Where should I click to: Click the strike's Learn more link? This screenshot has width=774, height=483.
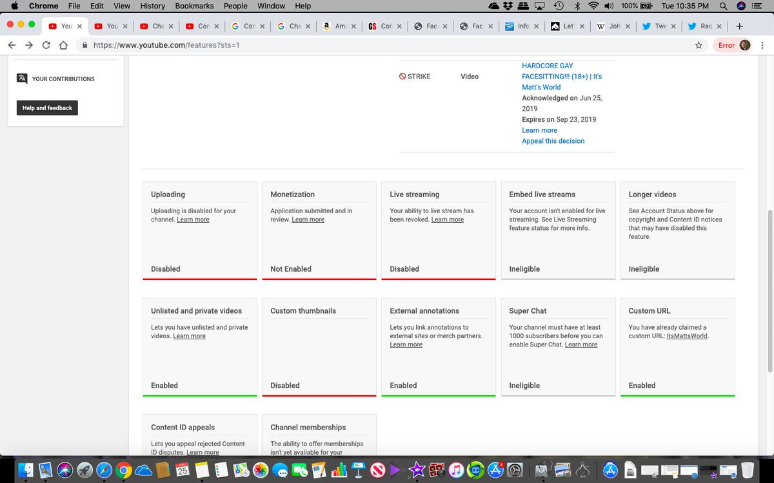(x=540, y=130)
